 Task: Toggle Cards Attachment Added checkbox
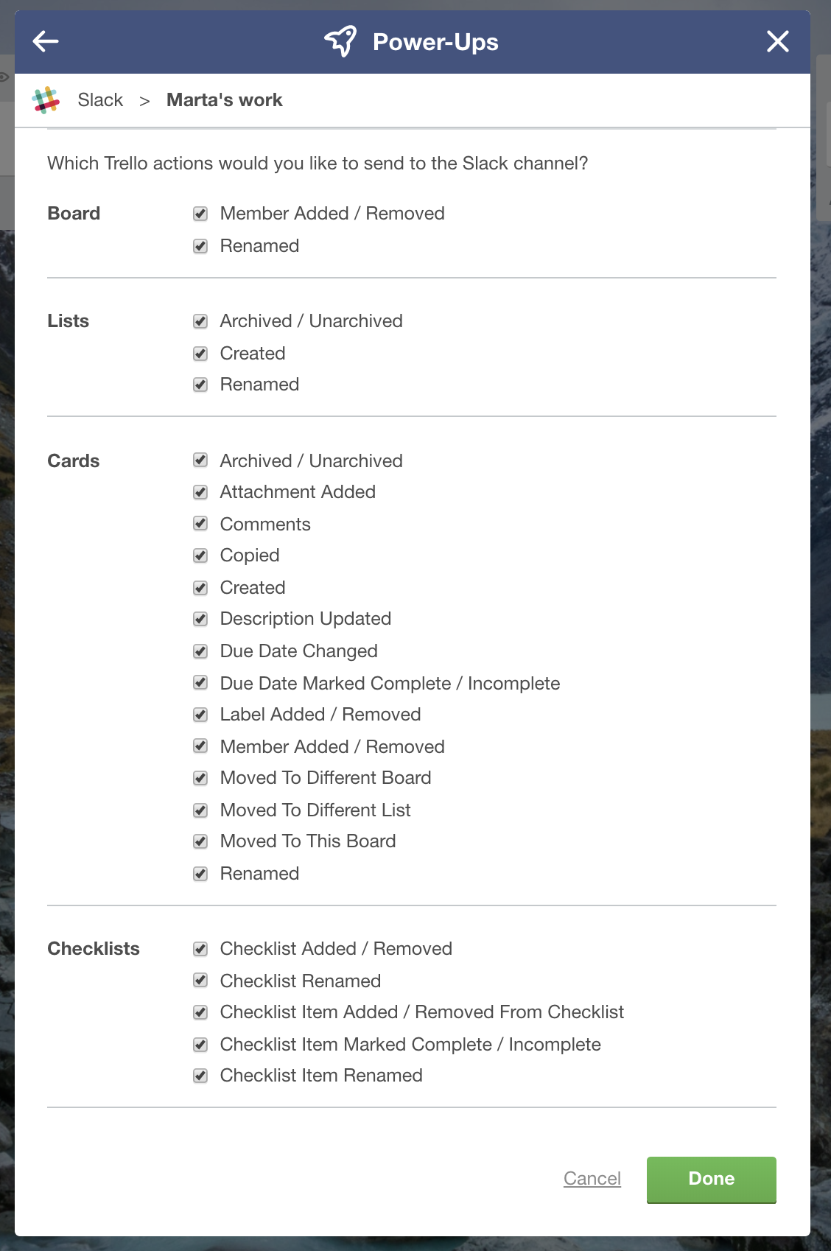200,492
